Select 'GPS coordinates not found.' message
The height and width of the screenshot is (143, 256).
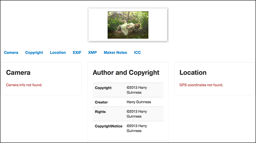pyautogui.click(x=201, y=85)
